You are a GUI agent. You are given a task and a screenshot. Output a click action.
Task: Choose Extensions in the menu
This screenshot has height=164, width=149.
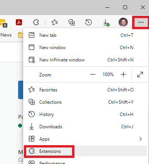click(x=85, y=151)
